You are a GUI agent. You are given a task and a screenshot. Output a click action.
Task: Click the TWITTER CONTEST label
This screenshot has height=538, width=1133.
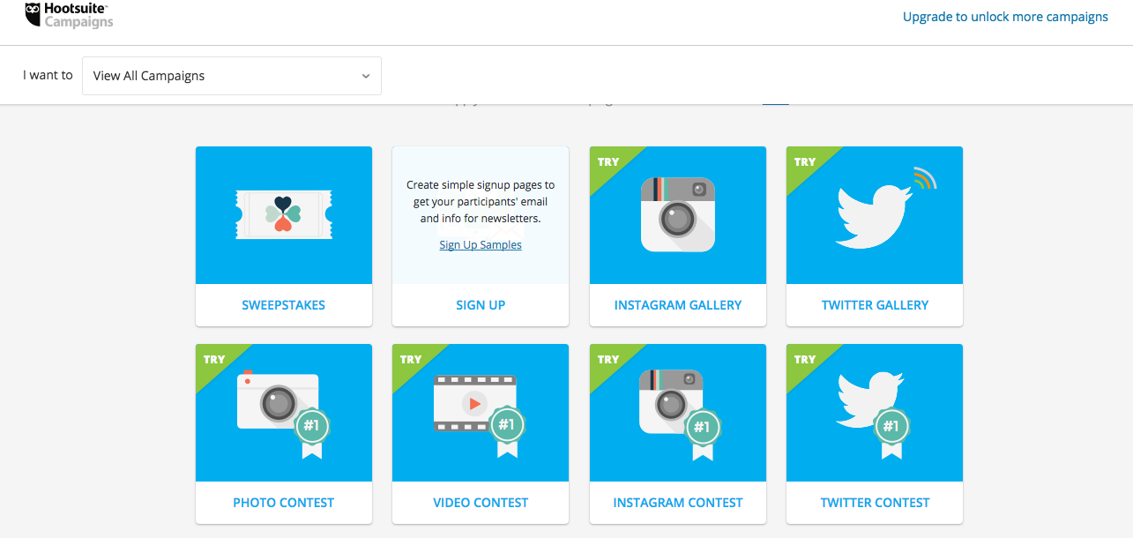click(874, 502)
